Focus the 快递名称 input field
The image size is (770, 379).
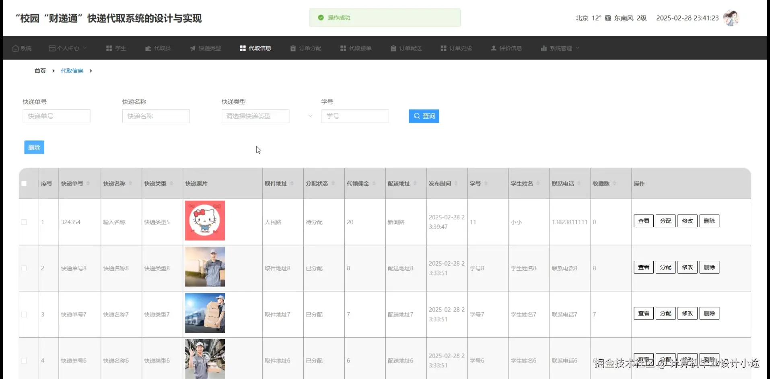pyautogui.click(x=156, y=116)
